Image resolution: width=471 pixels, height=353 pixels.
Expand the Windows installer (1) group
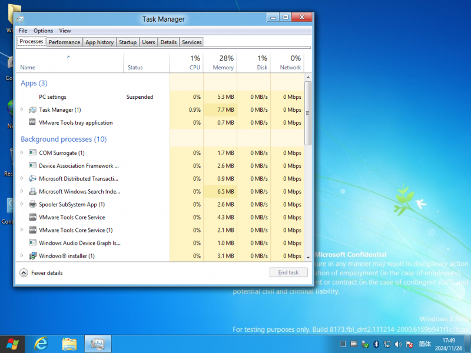coord(22,255)
